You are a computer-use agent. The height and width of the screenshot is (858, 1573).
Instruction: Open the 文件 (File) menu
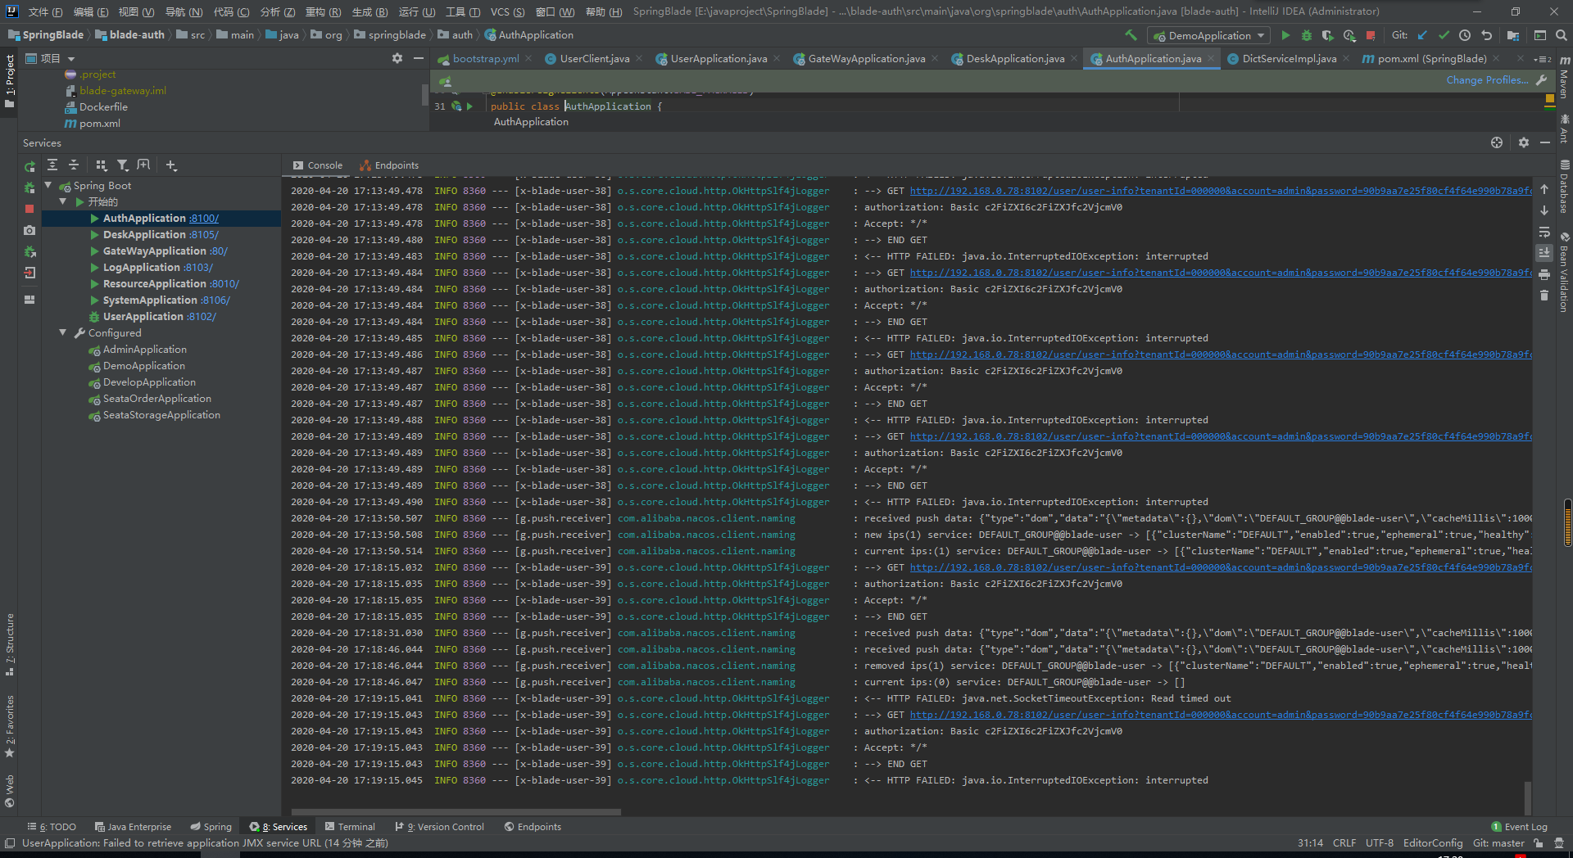(45, 11)
